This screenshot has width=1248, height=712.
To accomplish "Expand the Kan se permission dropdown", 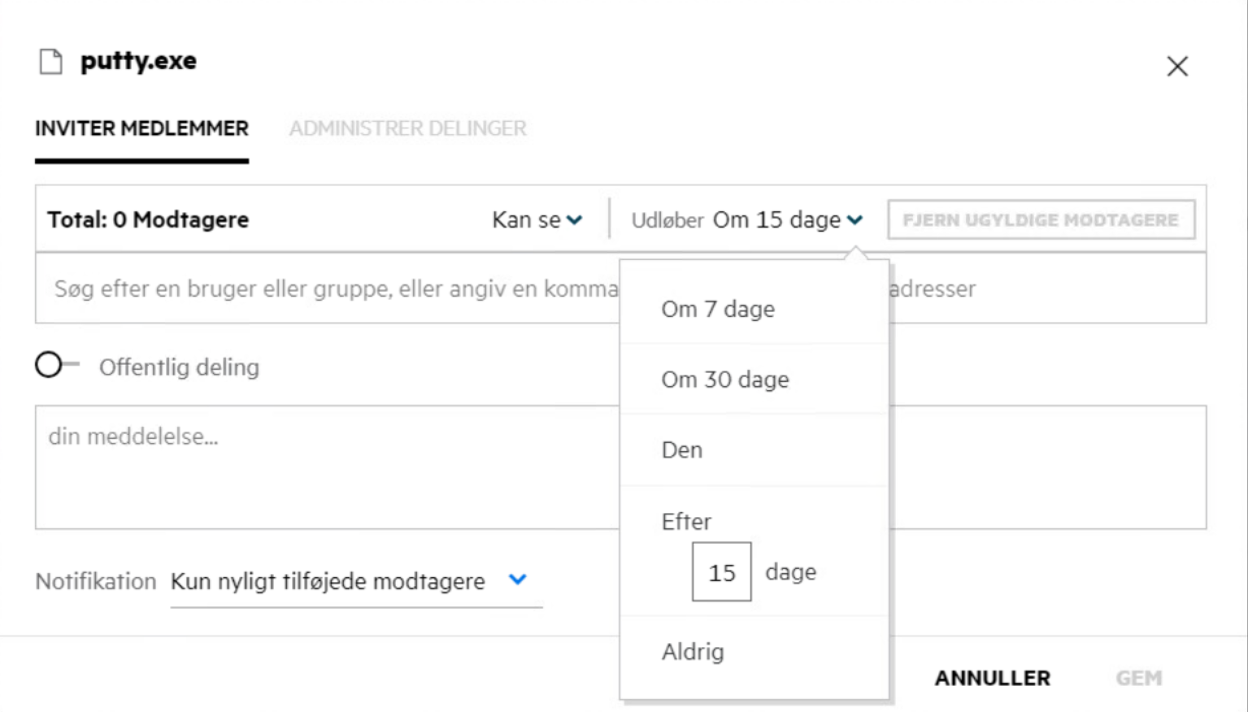I will 537,220.
